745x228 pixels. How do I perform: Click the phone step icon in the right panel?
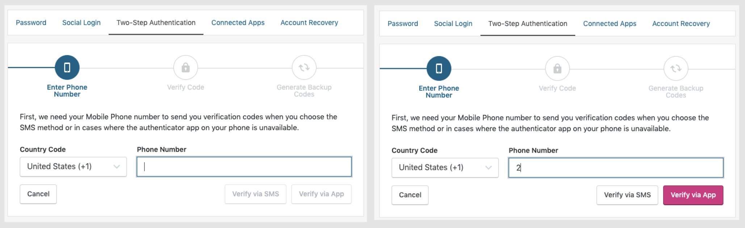[439, 68]
